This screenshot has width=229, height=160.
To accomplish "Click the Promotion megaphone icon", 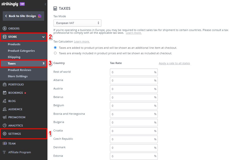I will 4,117.
